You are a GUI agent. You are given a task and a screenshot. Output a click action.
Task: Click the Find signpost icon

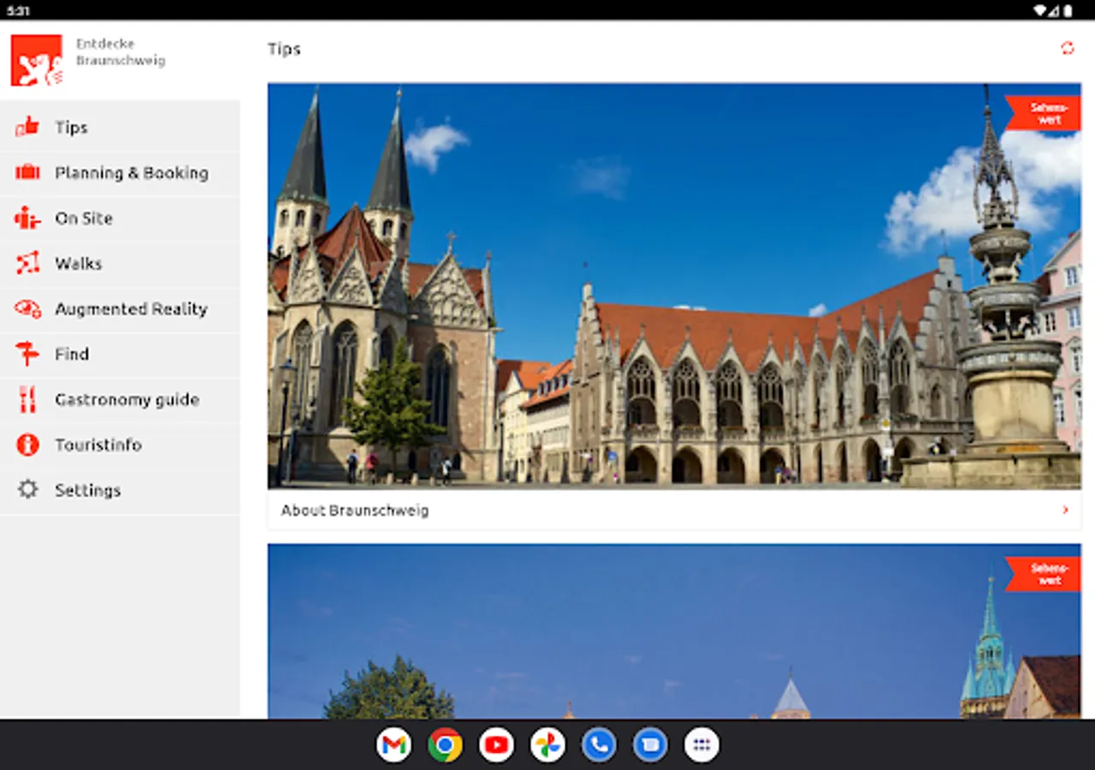[27, 354]
